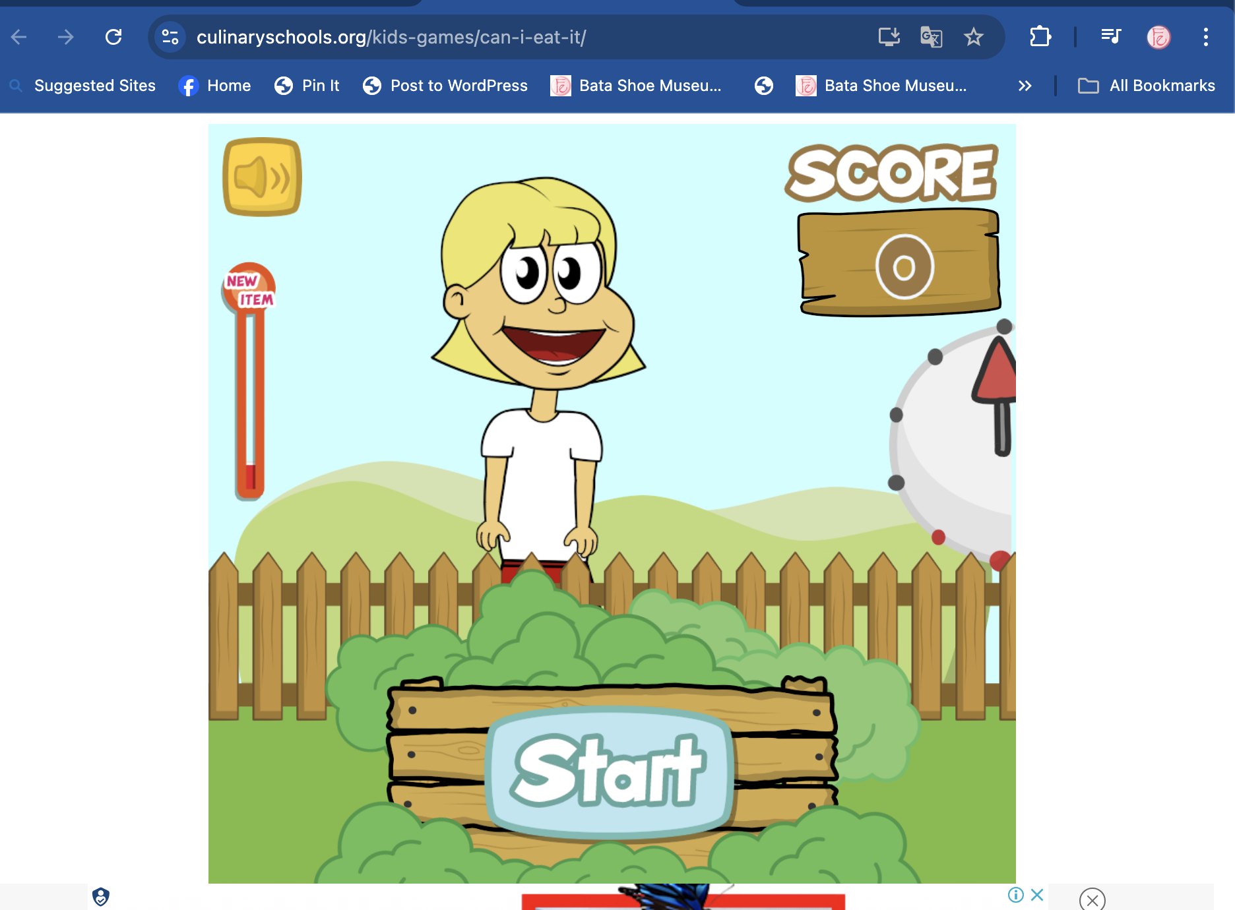Image resolution: width=1235 pixels, height=910 pixels.
Task: Open the Facebook Home bookmark
Action: pyautogui.click(x=215, y=86)
